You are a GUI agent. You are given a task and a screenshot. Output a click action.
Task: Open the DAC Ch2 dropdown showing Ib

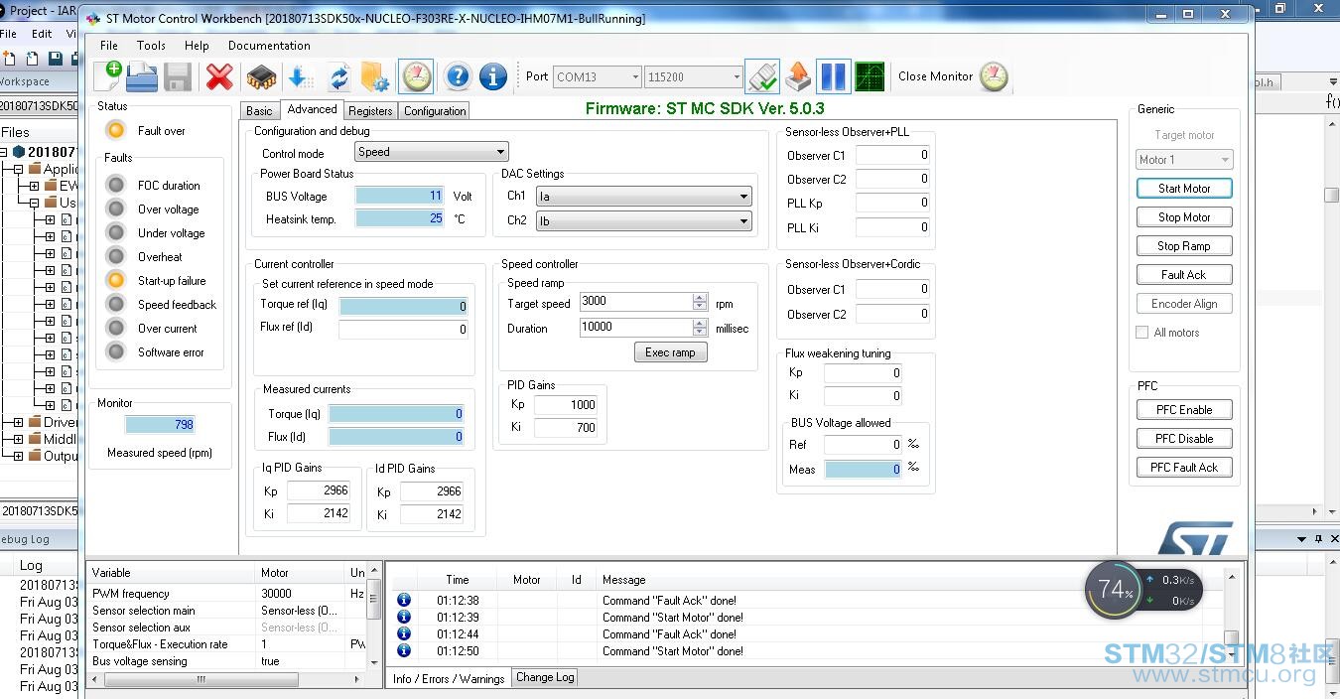coord(643,221)
